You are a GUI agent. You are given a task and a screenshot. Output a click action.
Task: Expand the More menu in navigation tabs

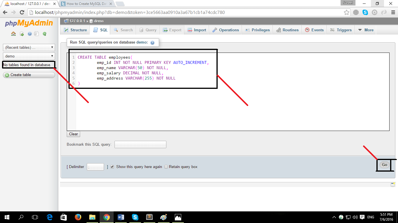pyautogui.click(x=365, y=30)
